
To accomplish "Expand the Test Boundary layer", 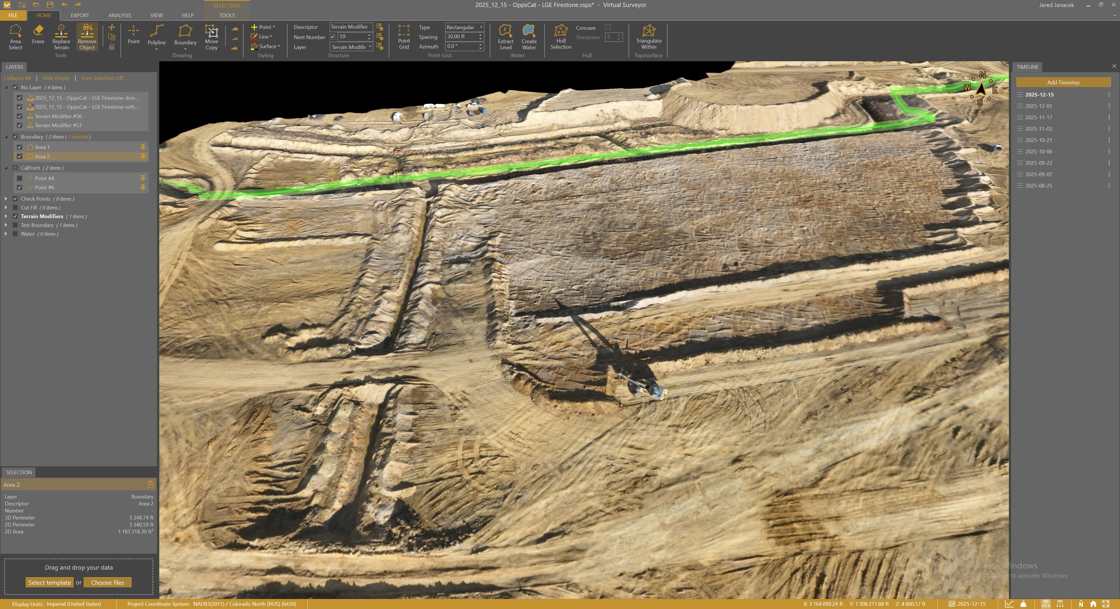I will pyautogui.click(x=6, y=225).
